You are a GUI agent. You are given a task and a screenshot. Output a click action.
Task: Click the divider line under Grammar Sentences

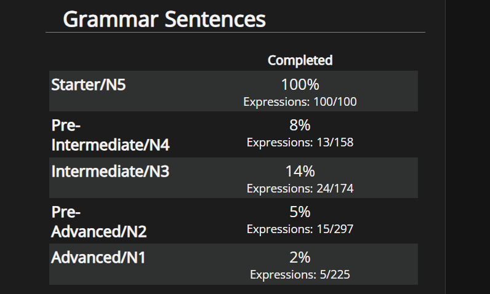[x=235, y=32]
